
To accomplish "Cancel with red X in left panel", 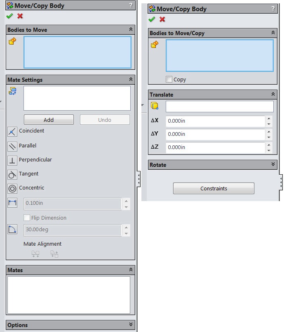I will pyautogui.click(x=20, y=16).
